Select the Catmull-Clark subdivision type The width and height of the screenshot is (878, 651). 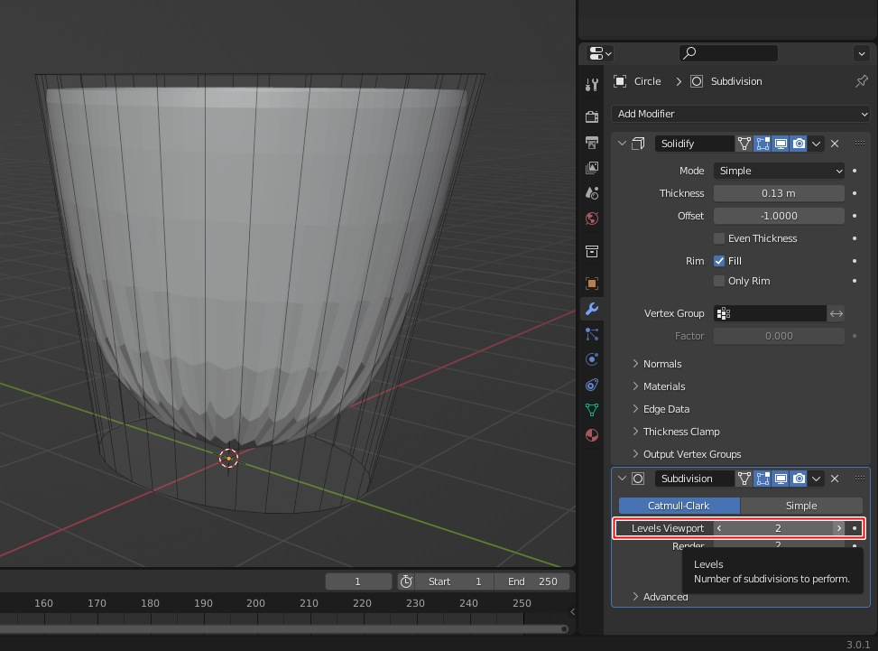tap(679, 506)
